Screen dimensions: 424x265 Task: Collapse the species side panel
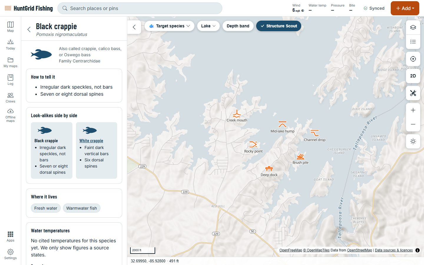pos(134,27)
